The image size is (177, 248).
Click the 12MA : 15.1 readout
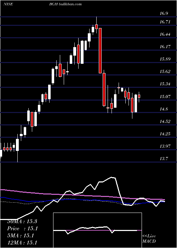click(x=22, y=243)
